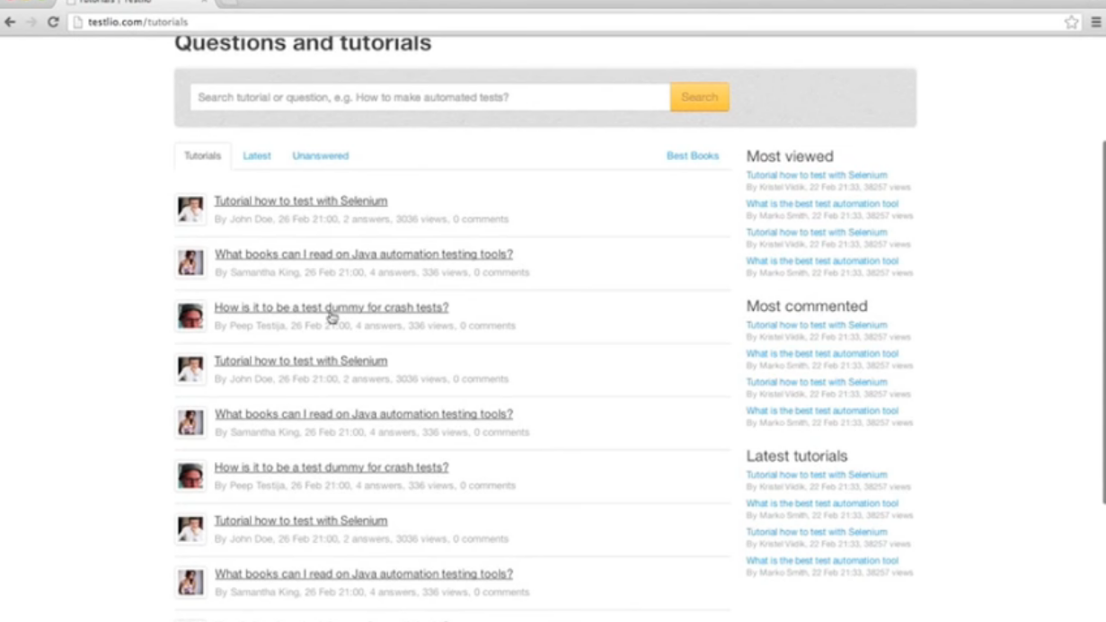Open first Selenium tutorial link under Most commented
This screenshot has height=622, width=1106.
[817, 325]
